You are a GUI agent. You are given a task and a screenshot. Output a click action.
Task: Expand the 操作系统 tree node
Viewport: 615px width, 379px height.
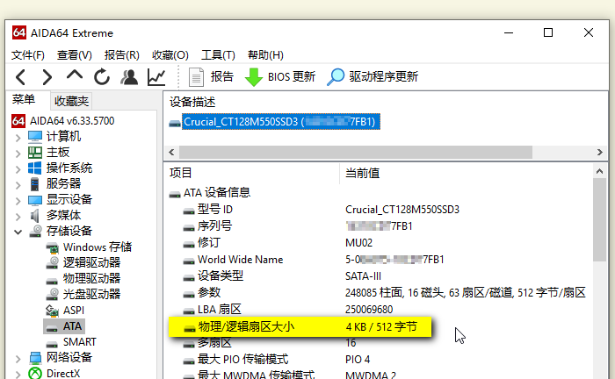(18, 169)
